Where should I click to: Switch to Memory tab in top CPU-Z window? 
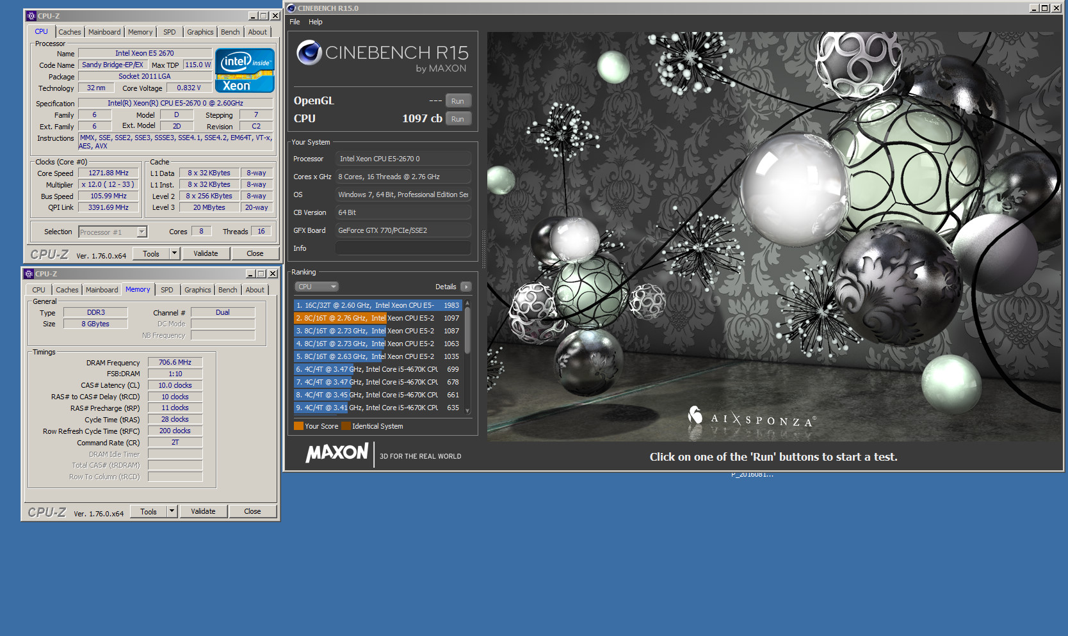coord(140,32)
